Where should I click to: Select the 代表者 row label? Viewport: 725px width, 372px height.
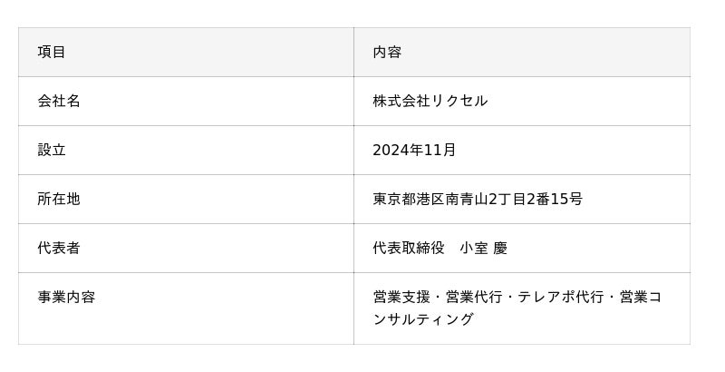59,248
